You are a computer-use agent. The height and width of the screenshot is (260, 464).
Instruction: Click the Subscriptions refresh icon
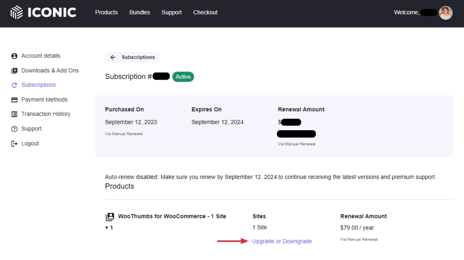click(x=14, y=85)
